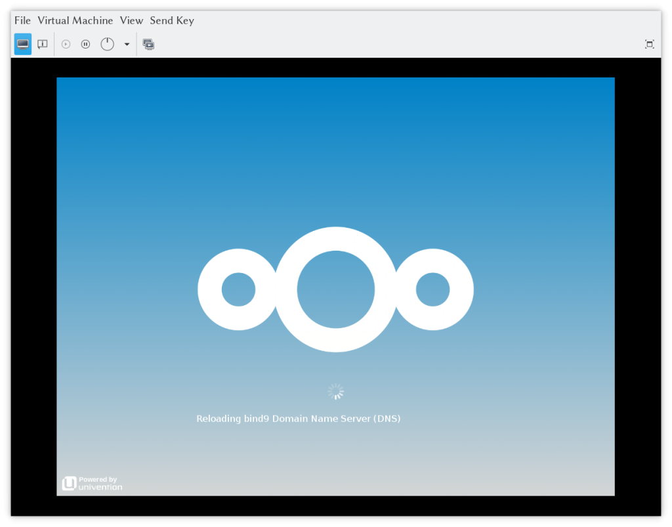
Task: Click the left circle of Nextcloud logo
Action: 238,289
